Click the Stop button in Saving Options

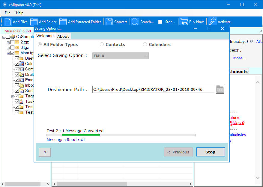[x=211, y=152]
